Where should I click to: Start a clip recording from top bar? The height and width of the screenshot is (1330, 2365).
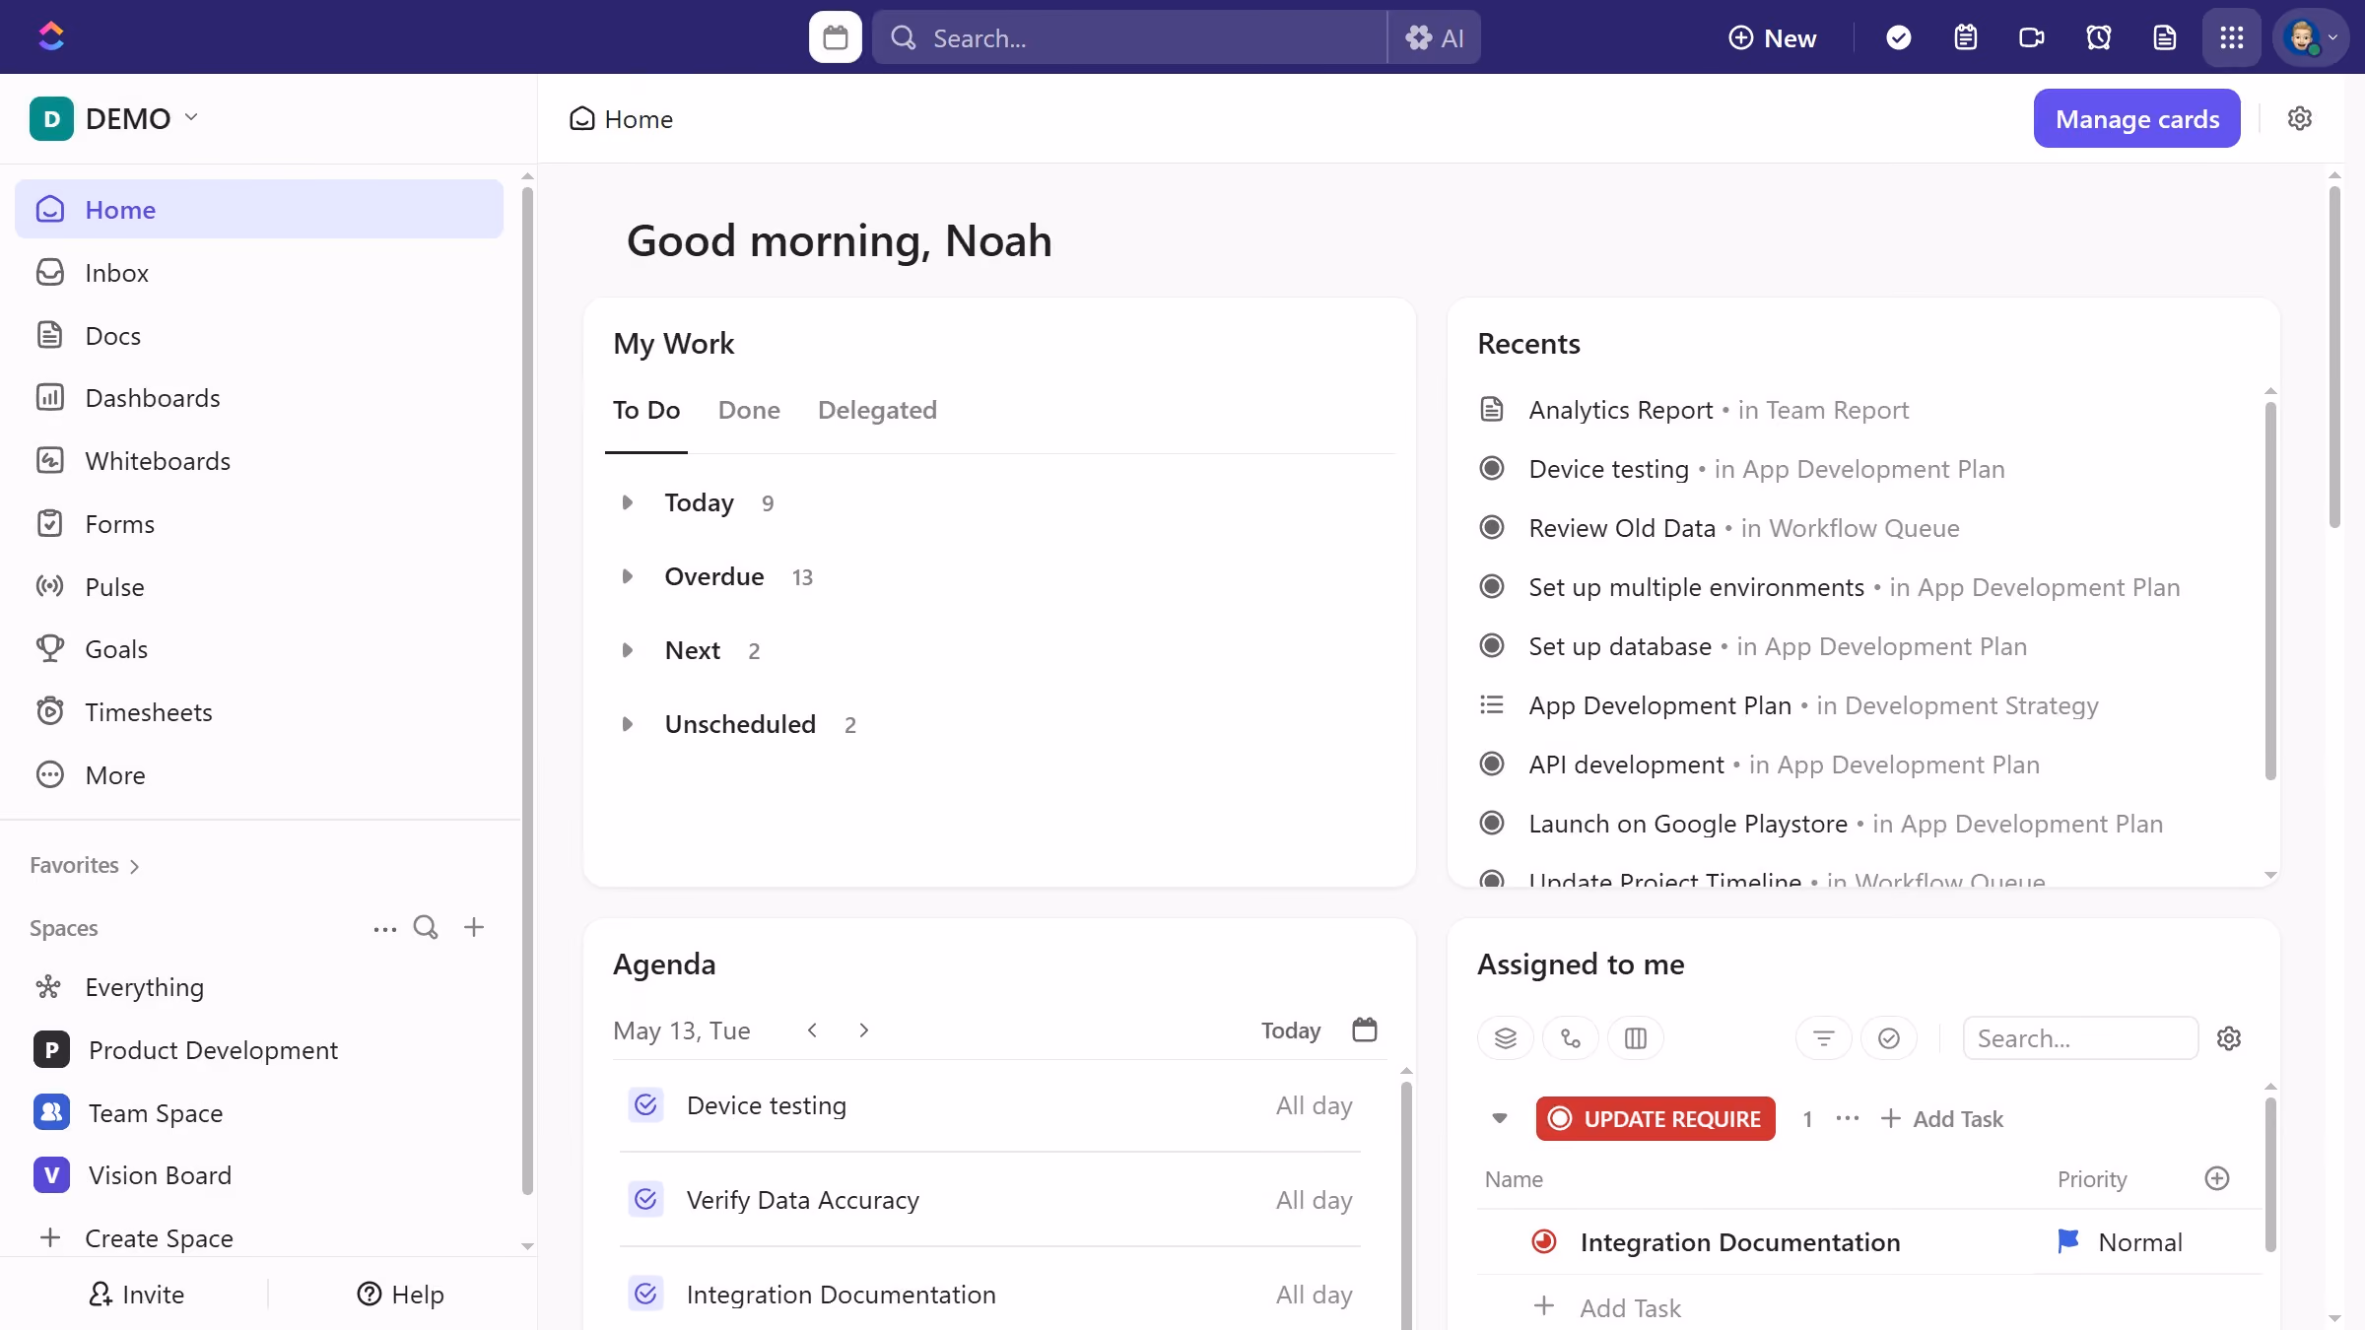click(x=2031, y=37)
